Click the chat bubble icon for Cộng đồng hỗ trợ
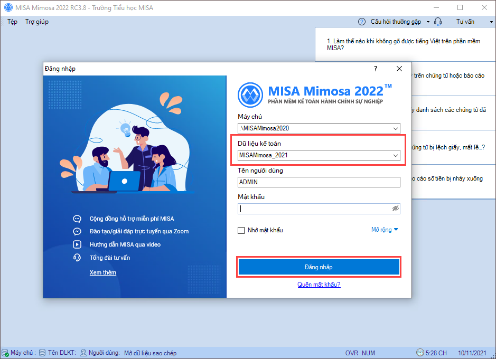The image size is (496, 359). [77, 219]
